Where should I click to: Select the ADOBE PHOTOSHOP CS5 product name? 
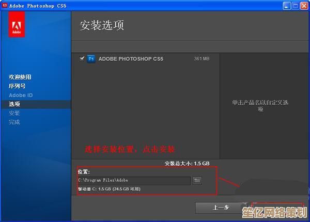tap(130, 59)
